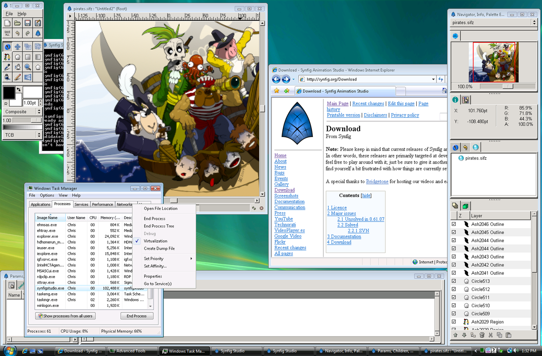This screenshot has width=542, height=356.
Task: Select the Rectangle tool
Action: click(x=28, y=57)
